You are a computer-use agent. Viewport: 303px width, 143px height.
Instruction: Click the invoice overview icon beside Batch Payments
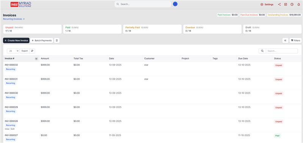[x=57, y=40]
